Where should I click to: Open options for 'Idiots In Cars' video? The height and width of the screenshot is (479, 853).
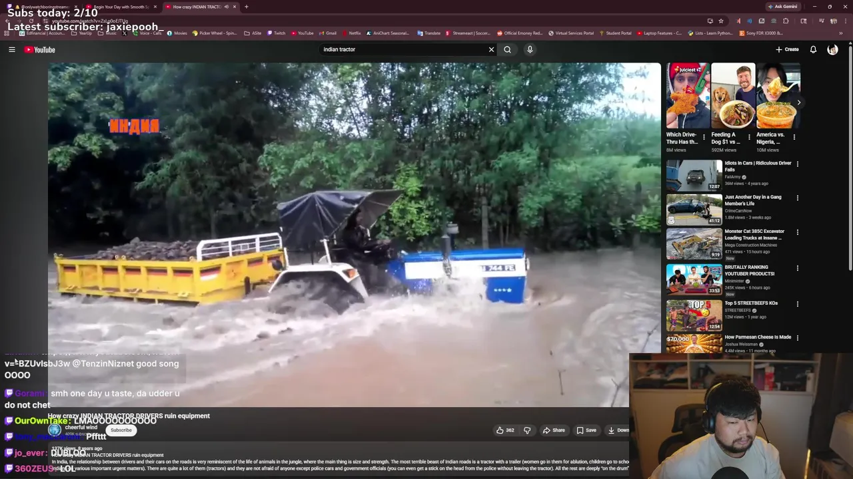coord(797,164)
